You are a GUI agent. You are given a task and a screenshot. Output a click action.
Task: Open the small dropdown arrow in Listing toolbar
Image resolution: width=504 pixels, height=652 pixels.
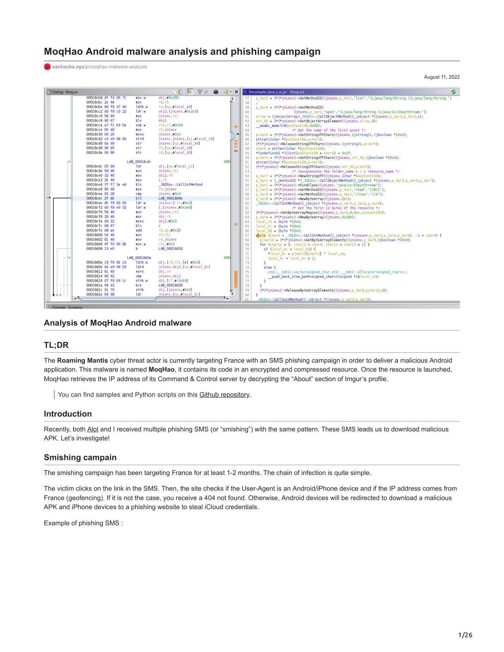(x=230, y=92)
